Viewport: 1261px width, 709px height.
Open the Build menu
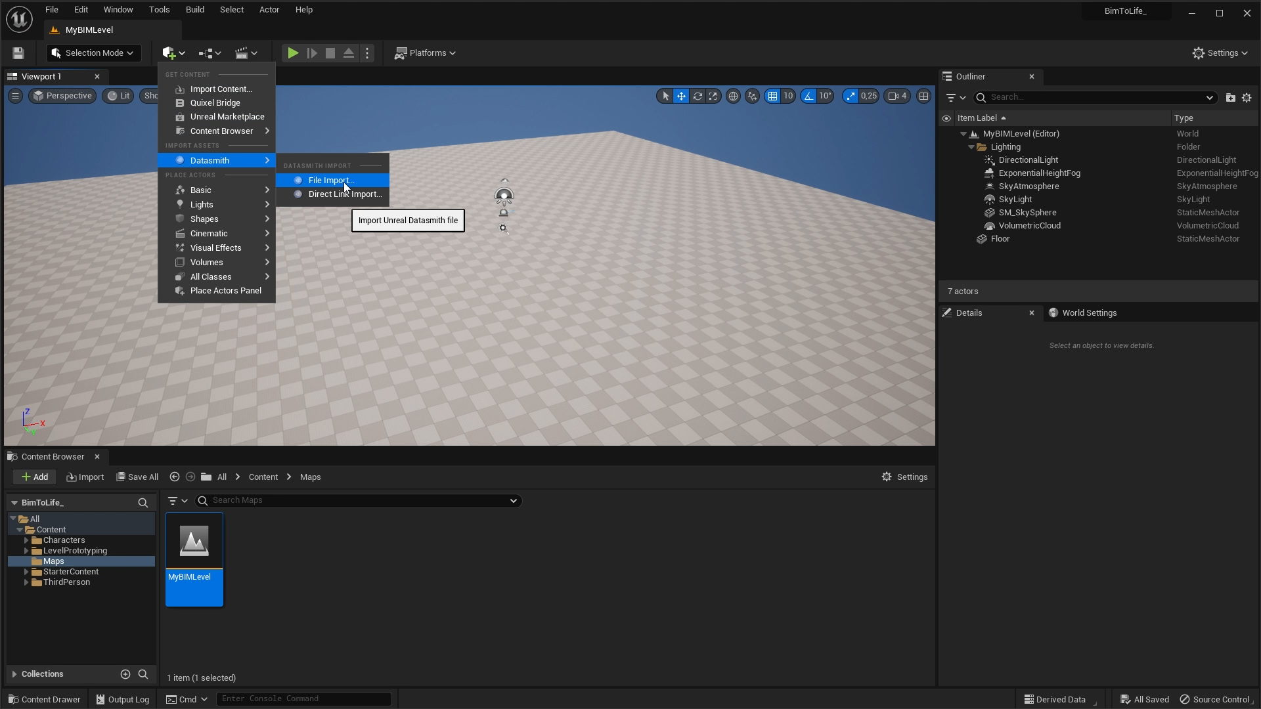click(195, 10)
